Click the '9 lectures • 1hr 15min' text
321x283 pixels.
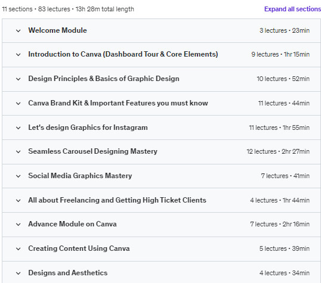[x=280, y=55]
